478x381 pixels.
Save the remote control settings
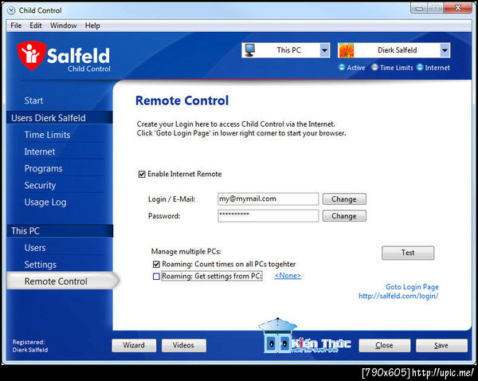(441, 345)
